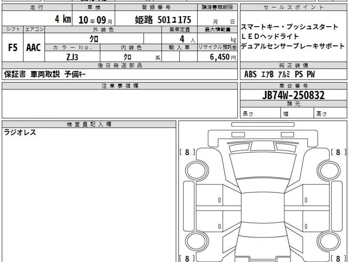Click the 注意事項欄 notes field
The height and width of the screenshot is (262, 349).
click(x=120, y=104)
